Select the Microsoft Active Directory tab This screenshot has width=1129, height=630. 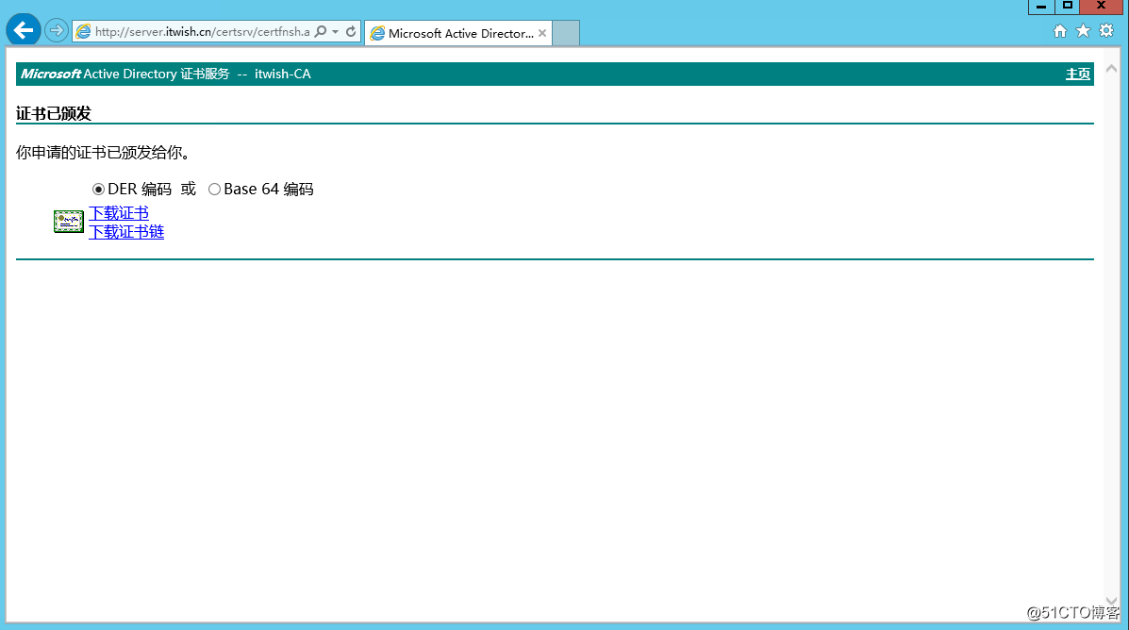tap(458, 33)
